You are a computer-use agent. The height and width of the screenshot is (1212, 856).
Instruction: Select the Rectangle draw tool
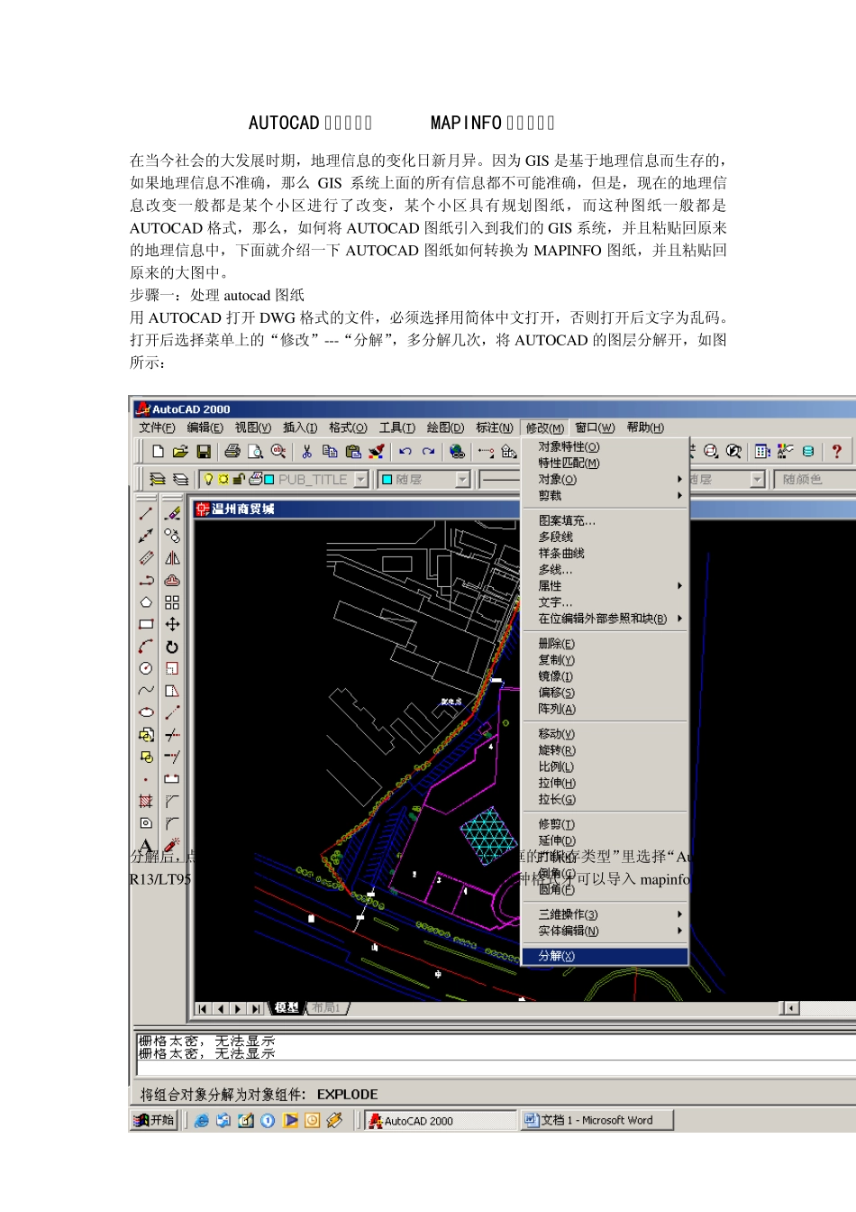146,624
